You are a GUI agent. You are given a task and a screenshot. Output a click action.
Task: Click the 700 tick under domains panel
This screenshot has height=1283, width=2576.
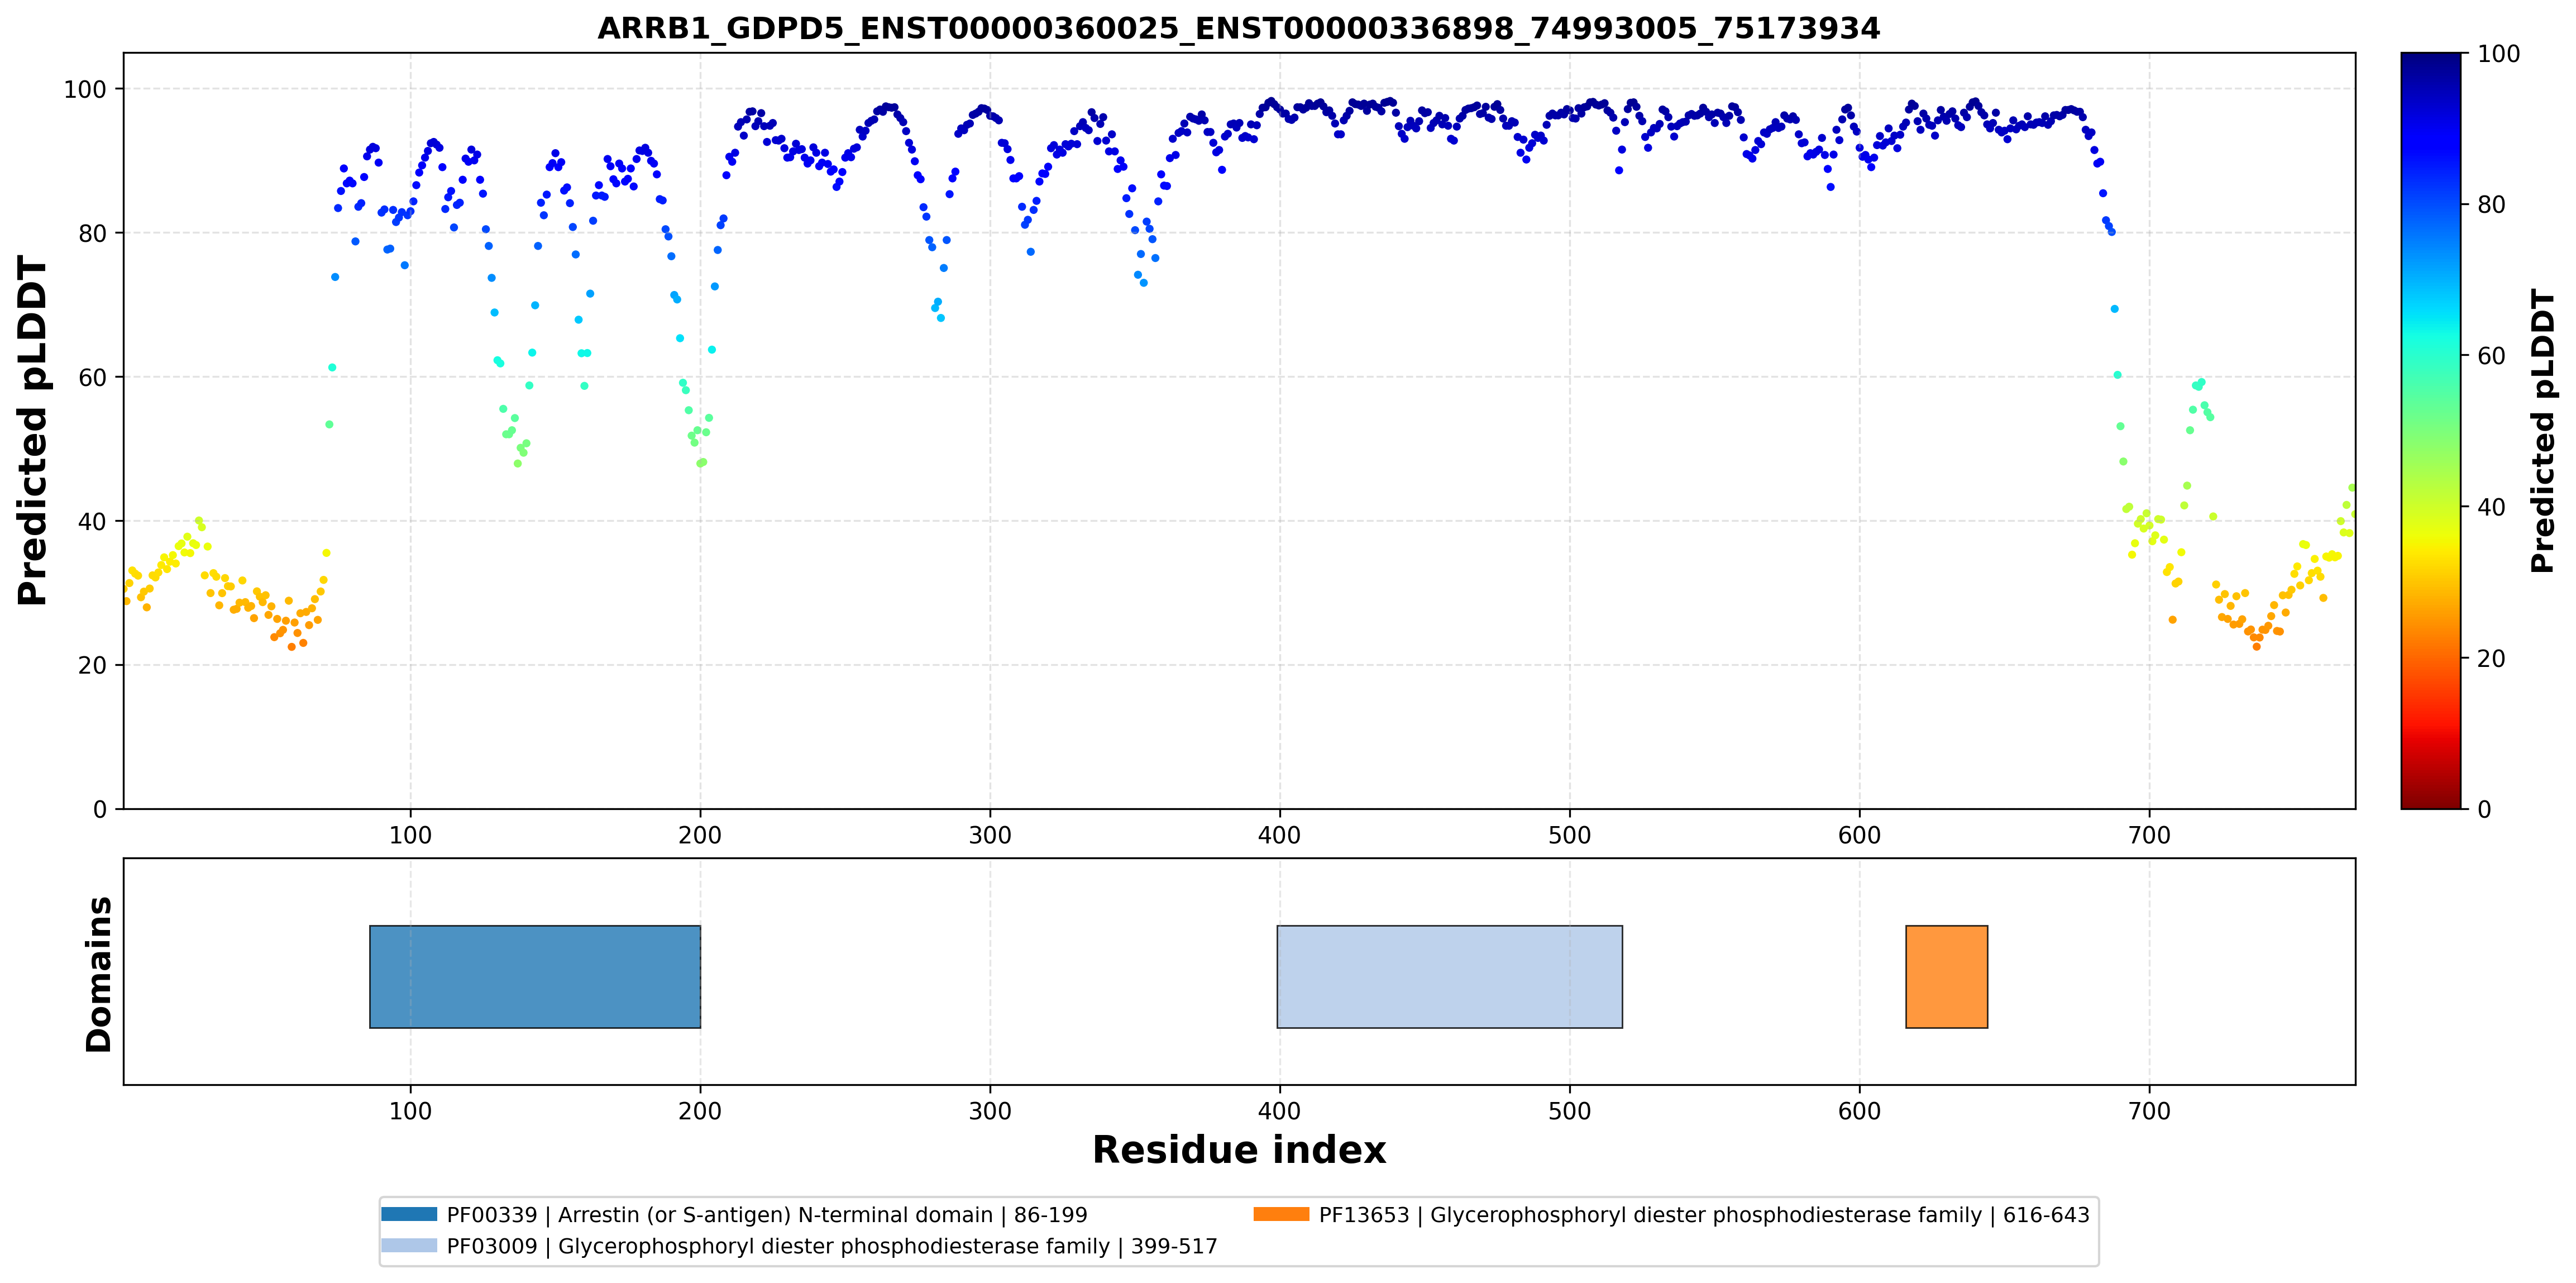[x=2149, y=1111]
